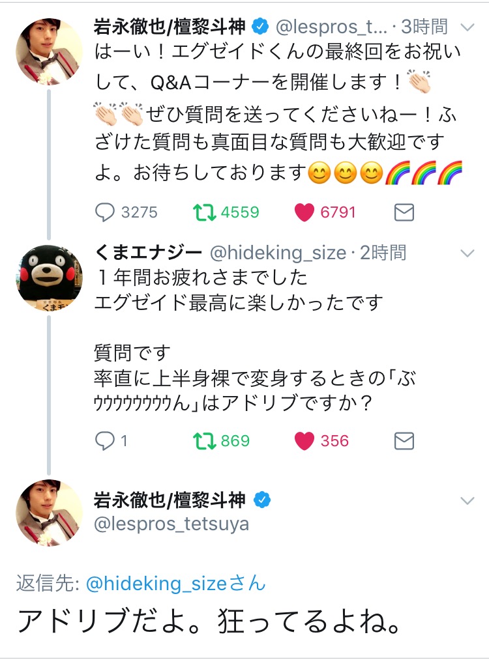Expand options for くまエナジー's tweet
Viewport: 489px width, 667px height.
pos(467,253)
